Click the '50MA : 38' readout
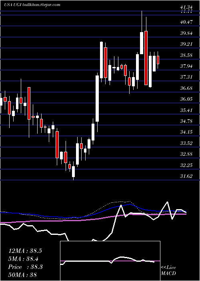 [x=22, y=275]
